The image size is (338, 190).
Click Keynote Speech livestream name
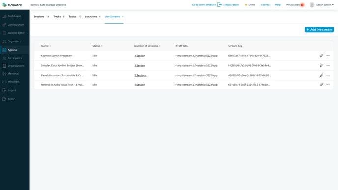coord(56,56)
